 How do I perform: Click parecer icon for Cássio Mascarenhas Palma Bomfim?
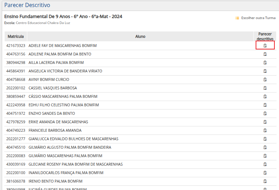point(265,96)
